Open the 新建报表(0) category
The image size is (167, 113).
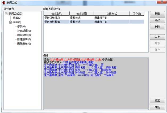coord(24,39)
